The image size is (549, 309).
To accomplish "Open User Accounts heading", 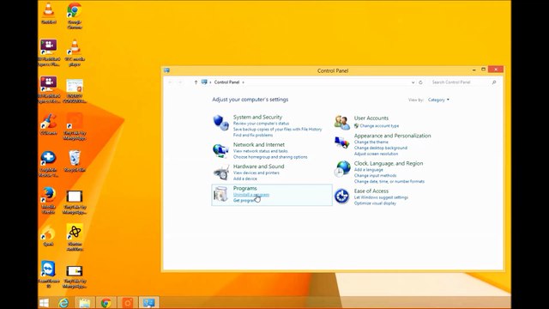I will coord(371,118).
